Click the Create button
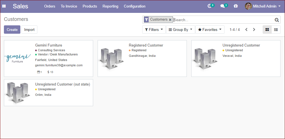The height and width of the screenshot is (139, 285). coord(12,30)
